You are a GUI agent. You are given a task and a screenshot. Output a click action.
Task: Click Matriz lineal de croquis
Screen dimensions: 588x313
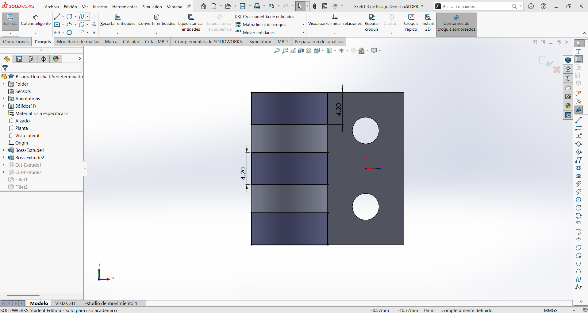[x=261, y=25]
